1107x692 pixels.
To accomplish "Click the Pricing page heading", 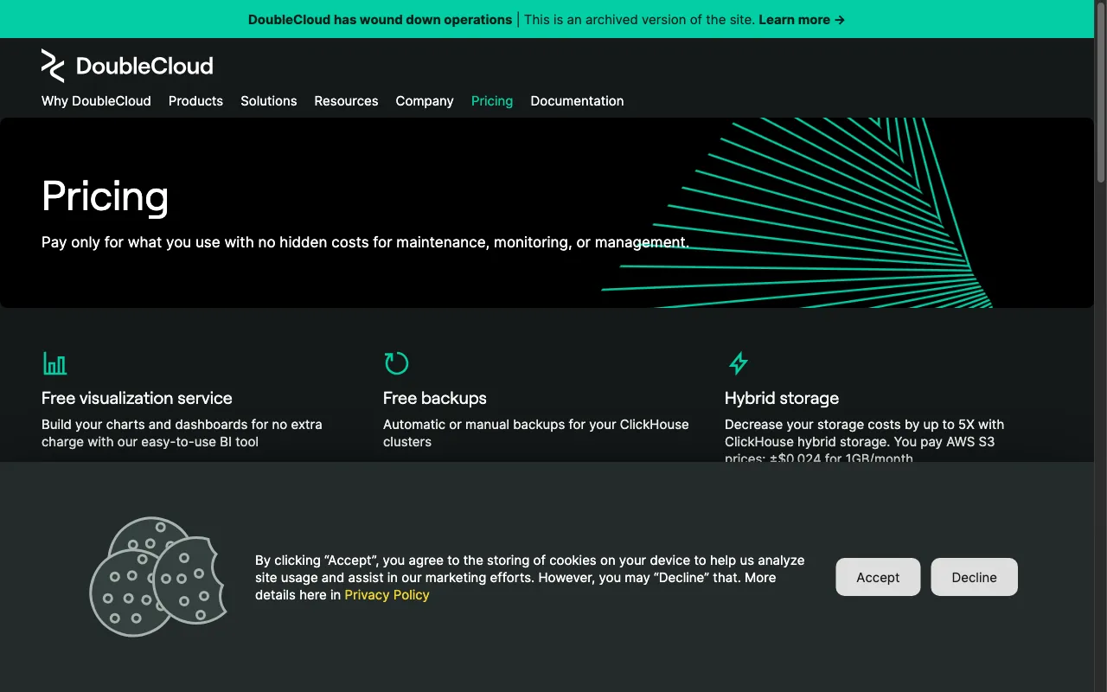I will 105,196.
